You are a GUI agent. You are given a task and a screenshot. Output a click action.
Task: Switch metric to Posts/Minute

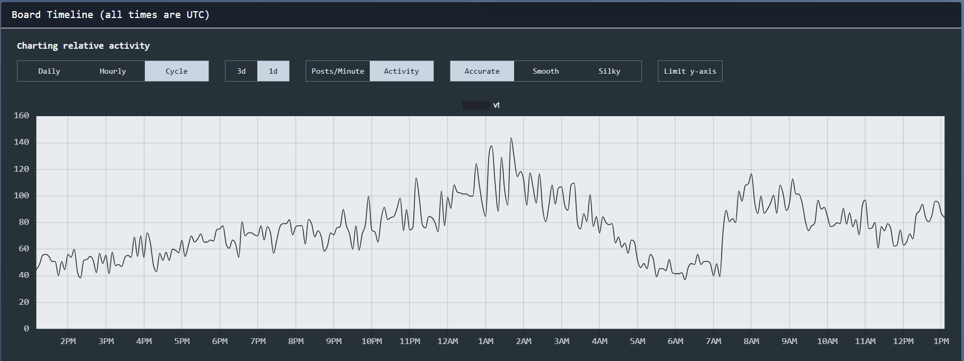[x=338, y=71]
